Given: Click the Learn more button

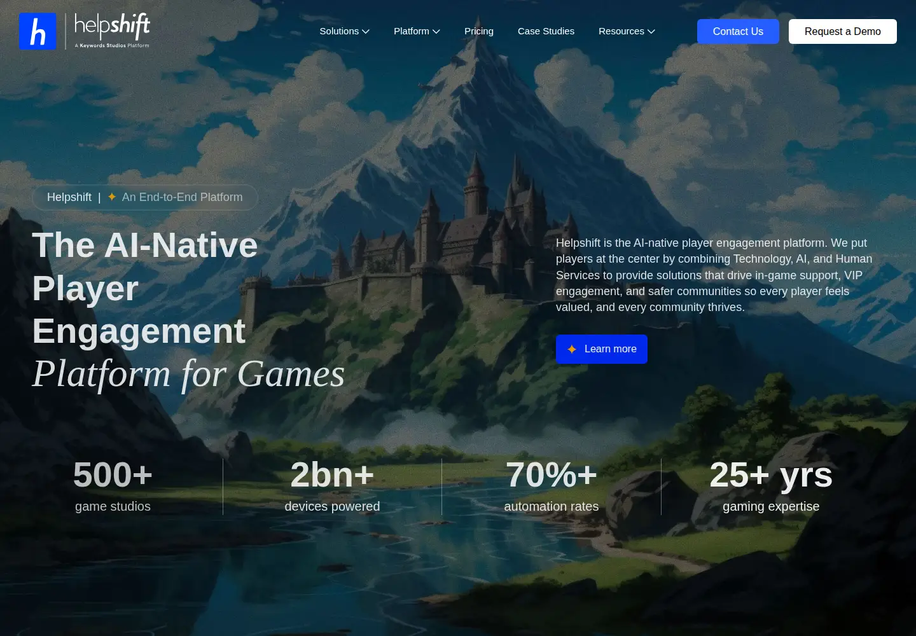Looking at the screenshot, I should pyautogui.click(x=602, y=349).
